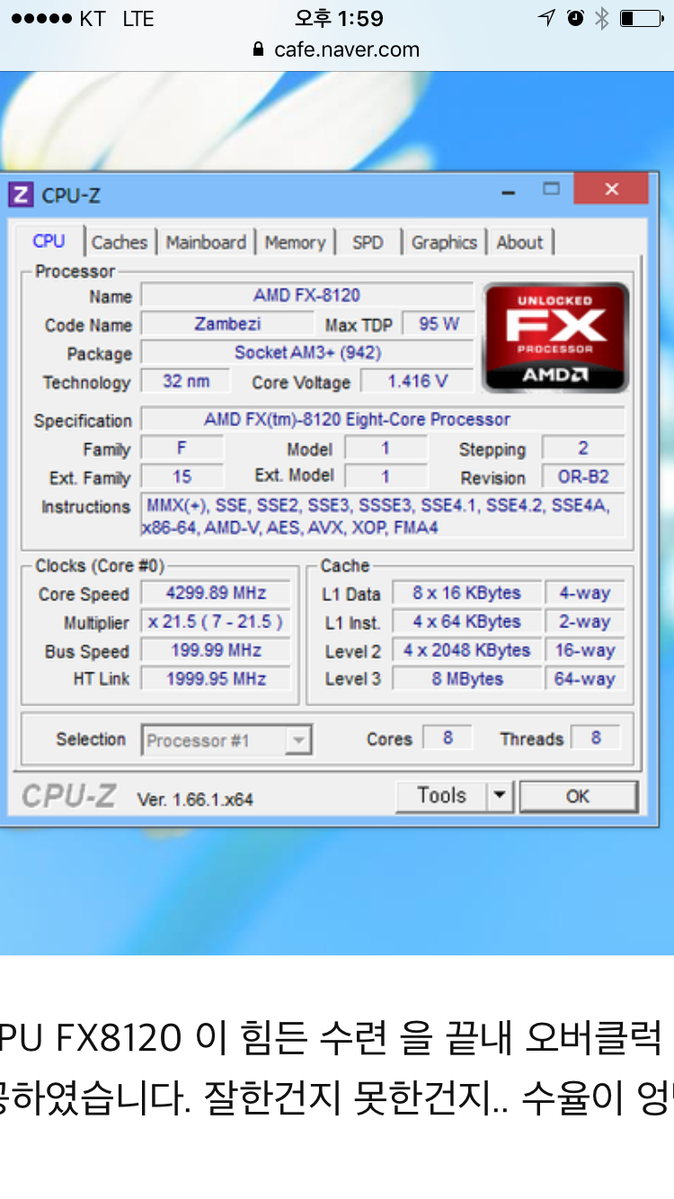Click the Zambezi code name value
The height and width of the screenshot is (1199, 674).
click(x=228, y=324)
